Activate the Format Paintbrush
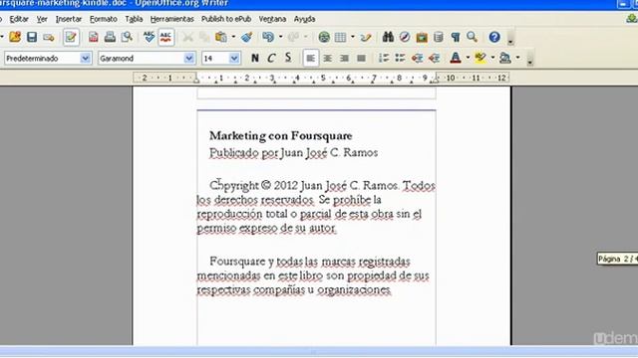638x358 pixels. click(246, 37)
